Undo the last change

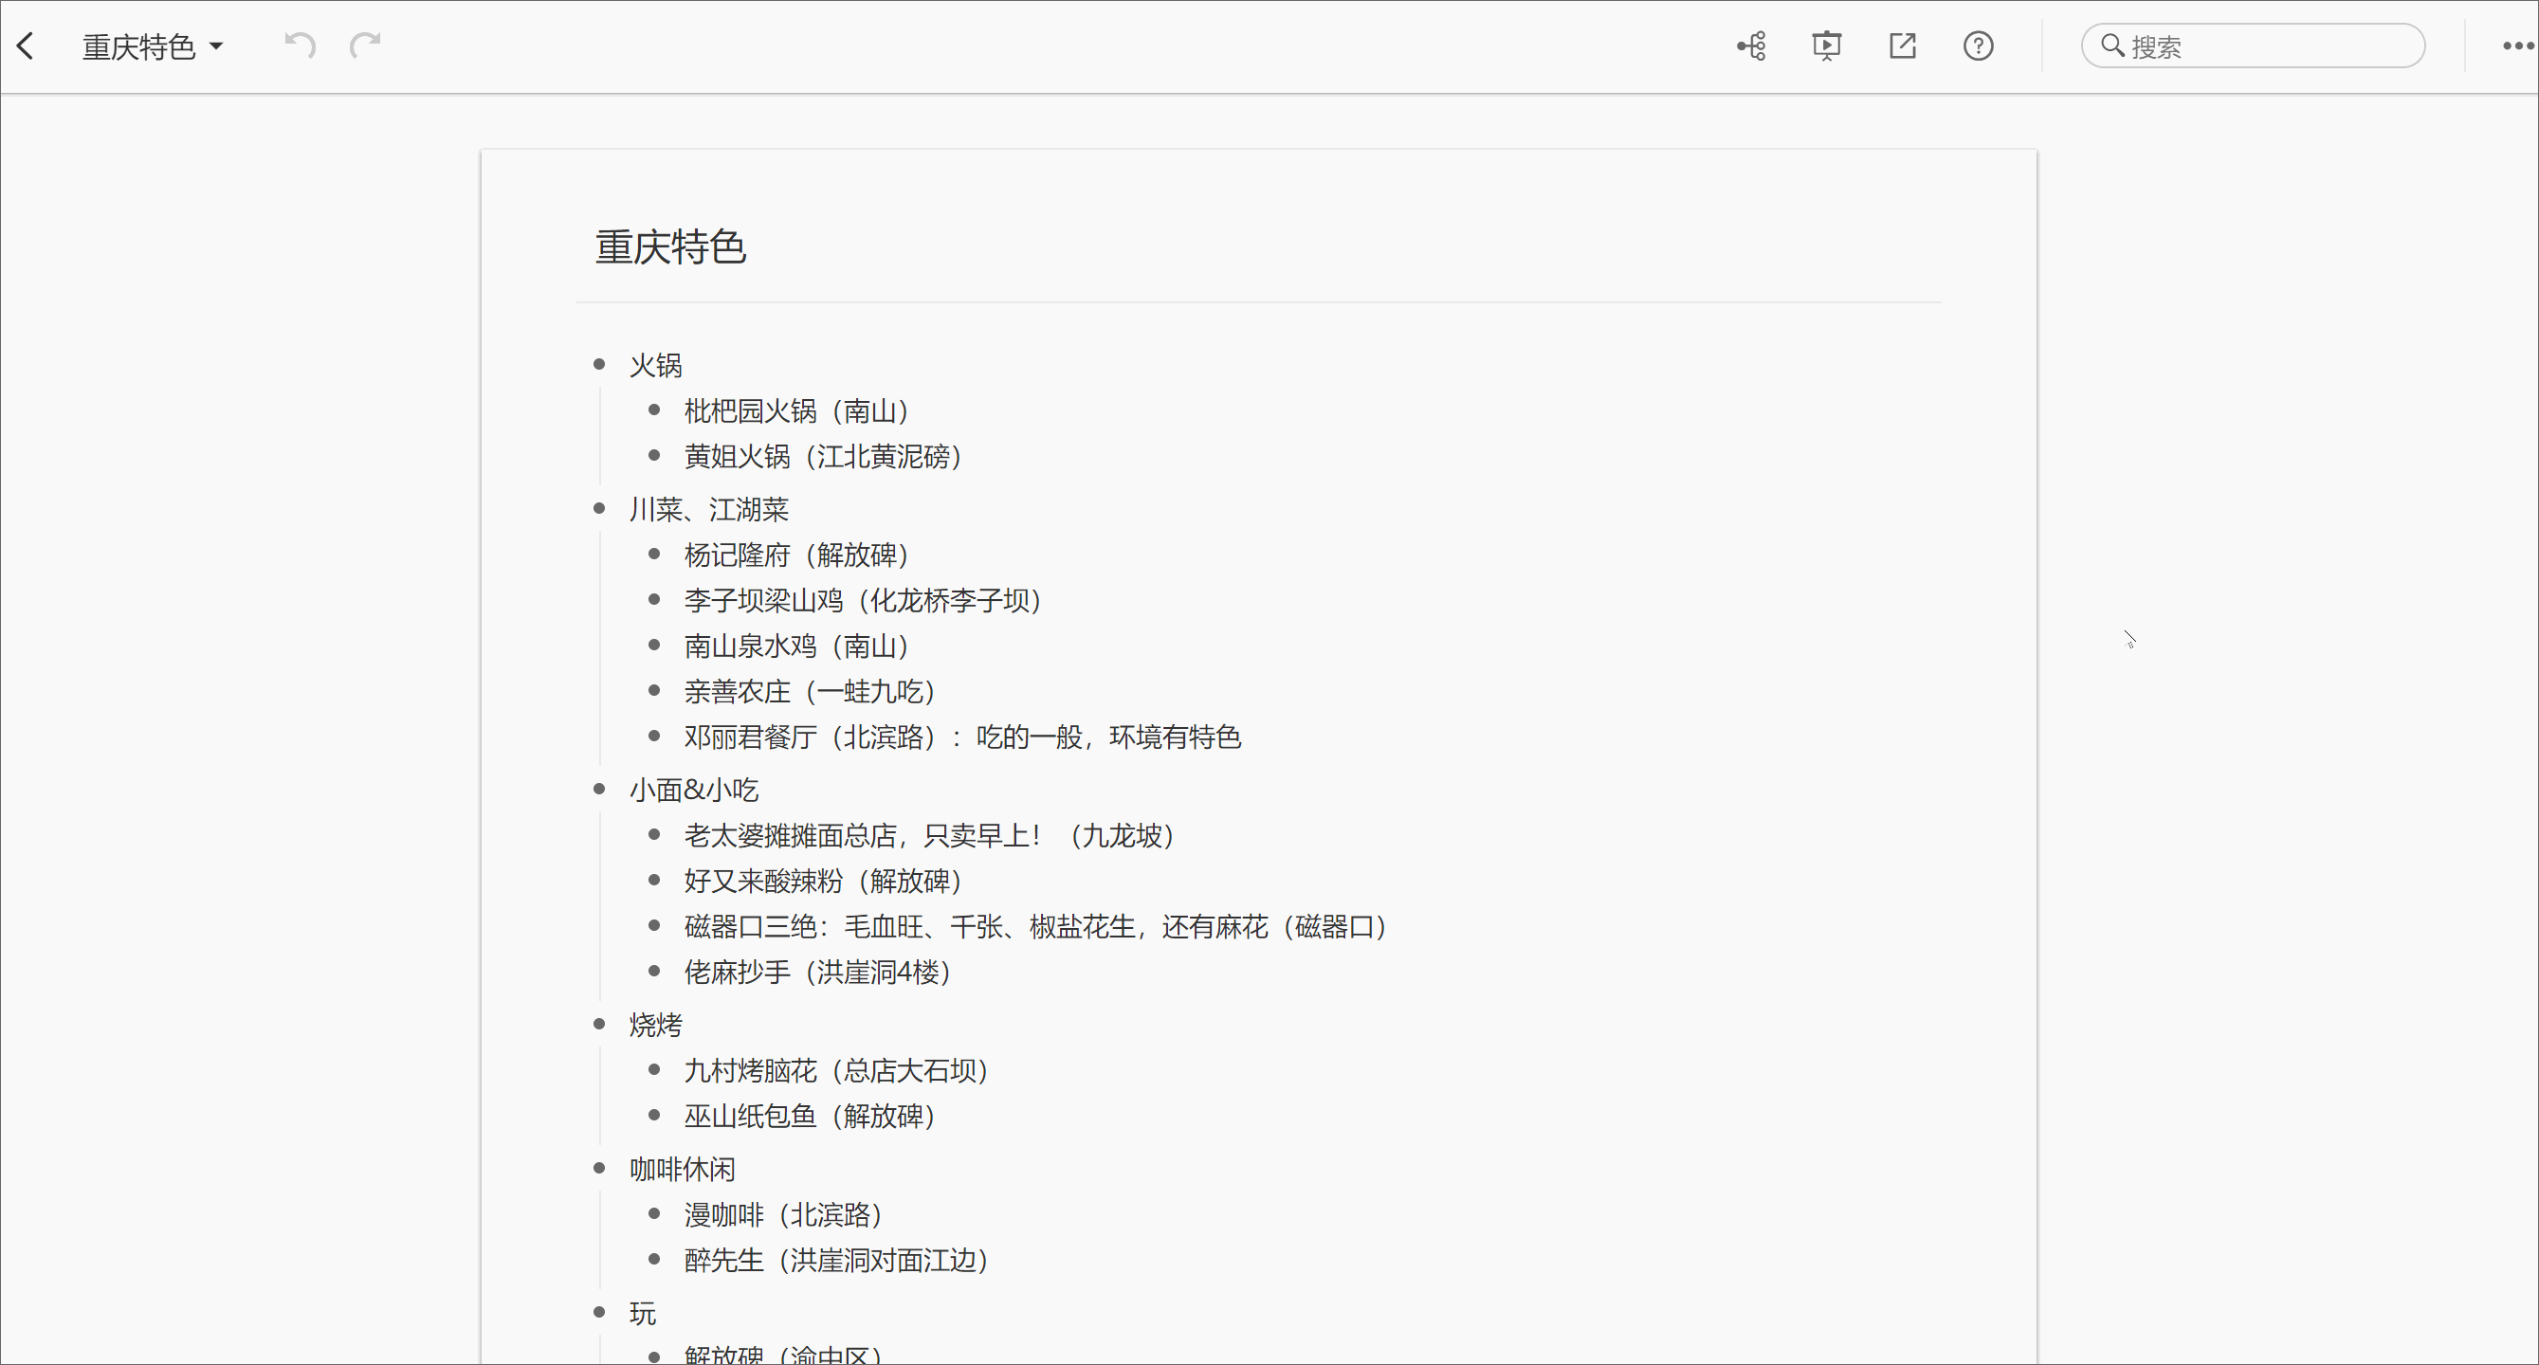[299, 45]
